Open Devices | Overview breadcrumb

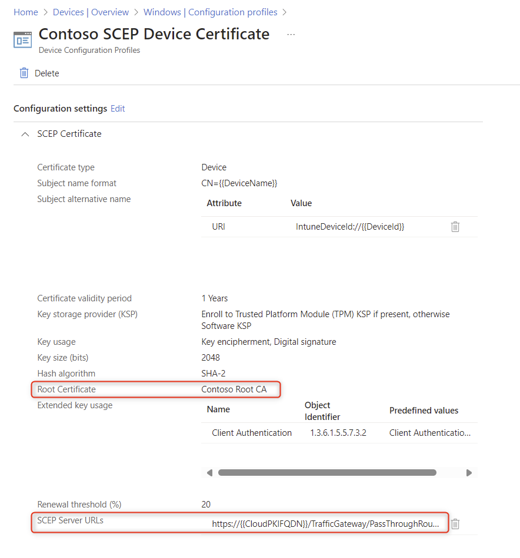click(x=91, y=12)
